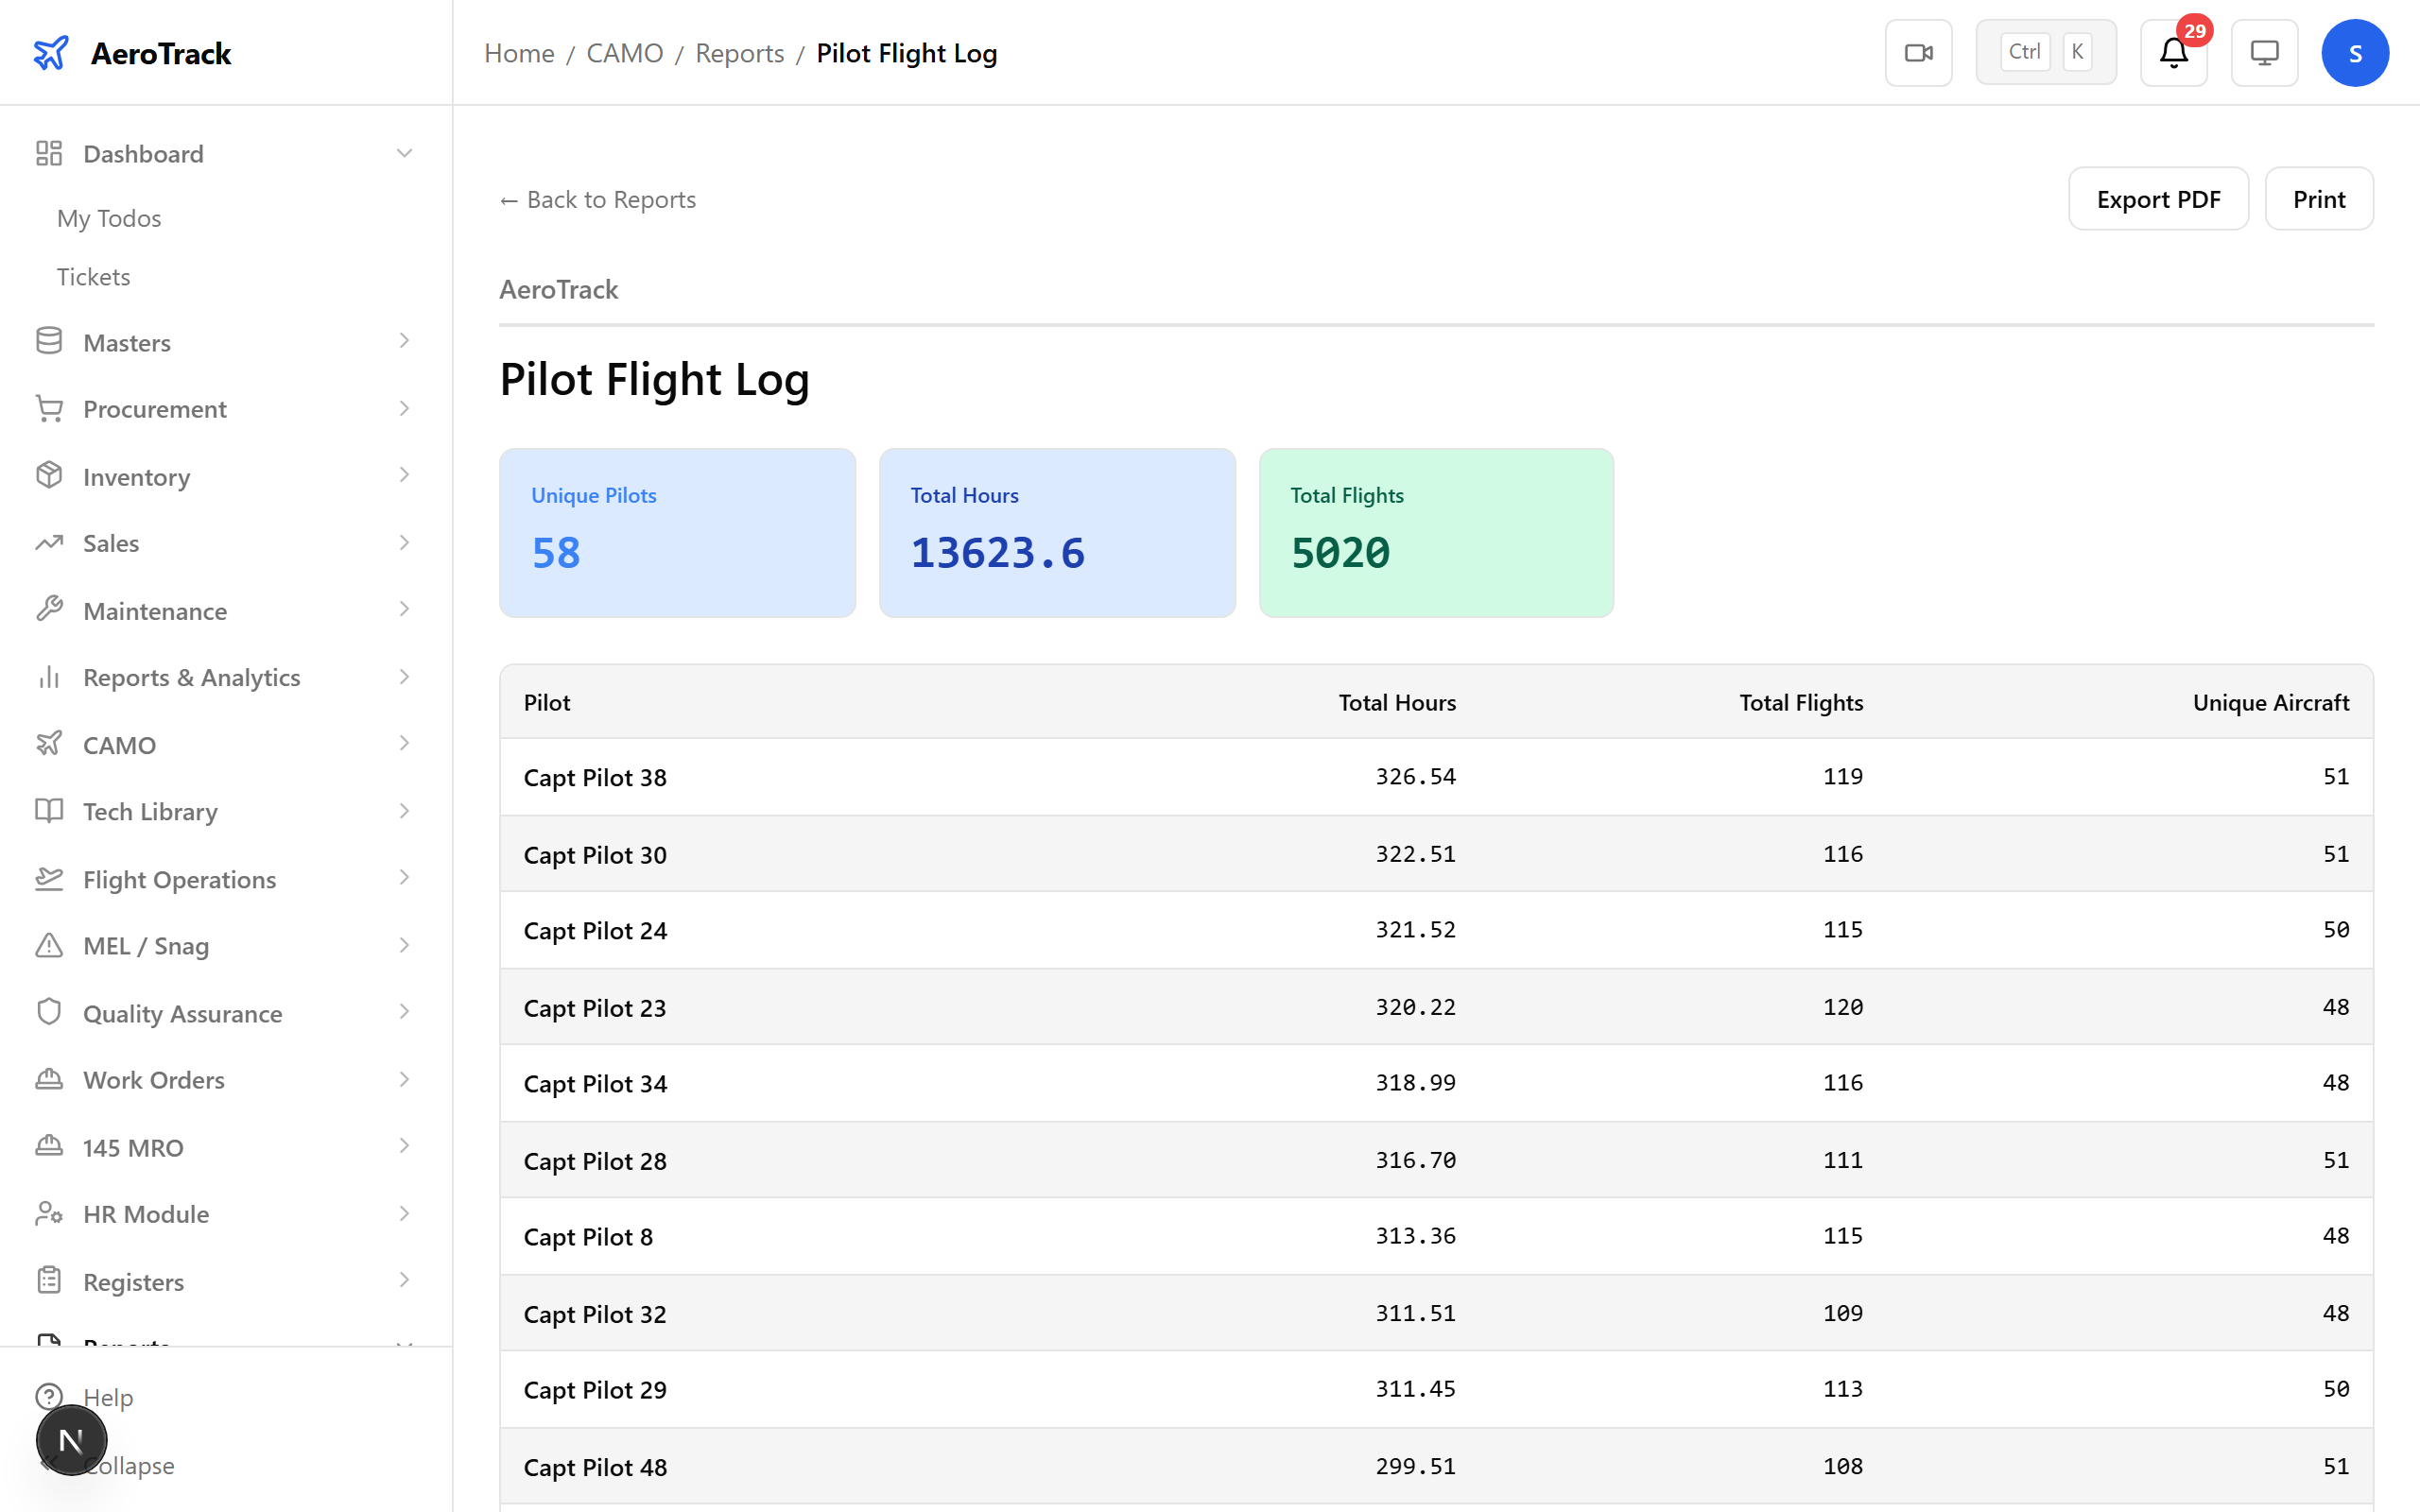Image resolution: width=2420 pixels, height=1512 pixels.
Task: Click the screen share monitor icon
Action: click(2264, 52)
